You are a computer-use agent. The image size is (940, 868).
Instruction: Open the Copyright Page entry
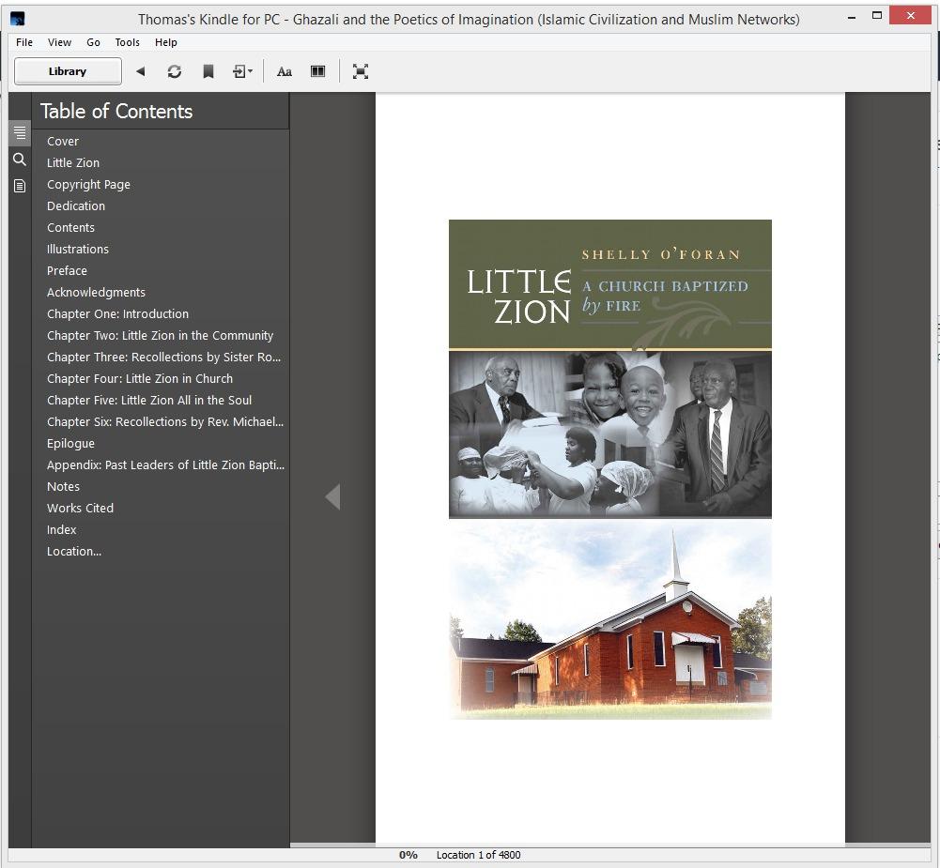[x=88, y=184]
